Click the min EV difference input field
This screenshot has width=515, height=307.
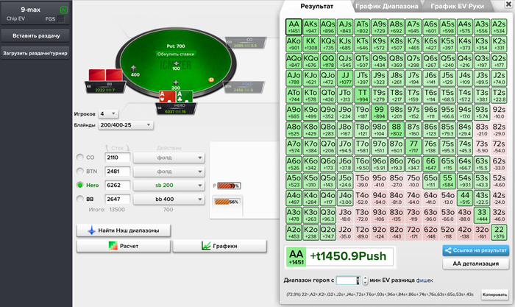pos(348,280)
